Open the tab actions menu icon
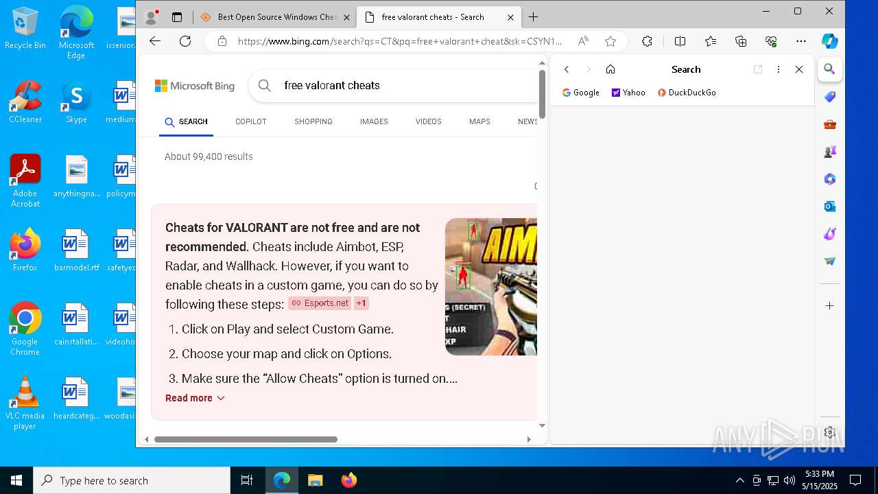 pos(177,17)
